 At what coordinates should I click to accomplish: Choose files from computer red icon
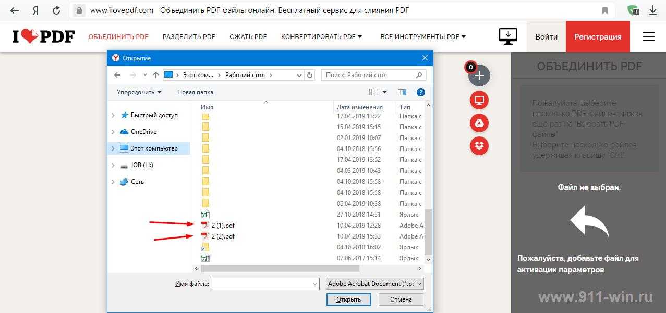pos(479,100)
